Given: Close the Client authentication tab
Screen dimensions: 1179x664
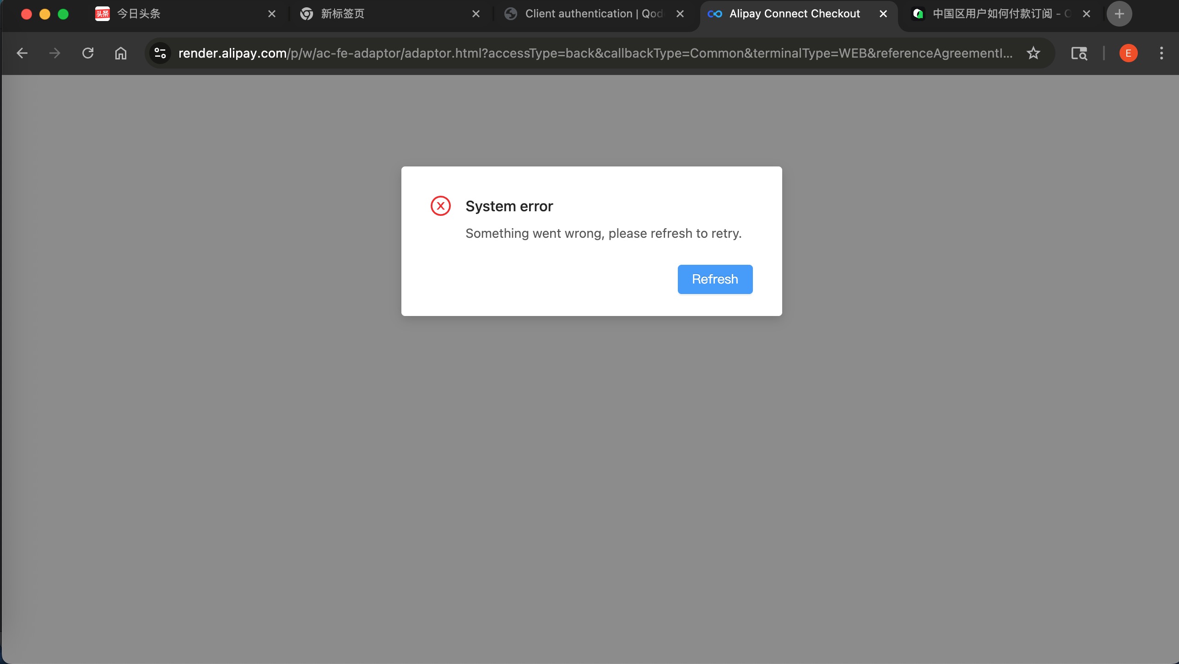Looking at the screenshot, I should pyautogui.click(x=680, y=14).
